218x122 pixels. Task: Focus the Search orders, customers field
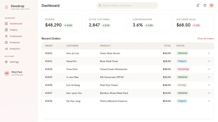tap(127, 5)
